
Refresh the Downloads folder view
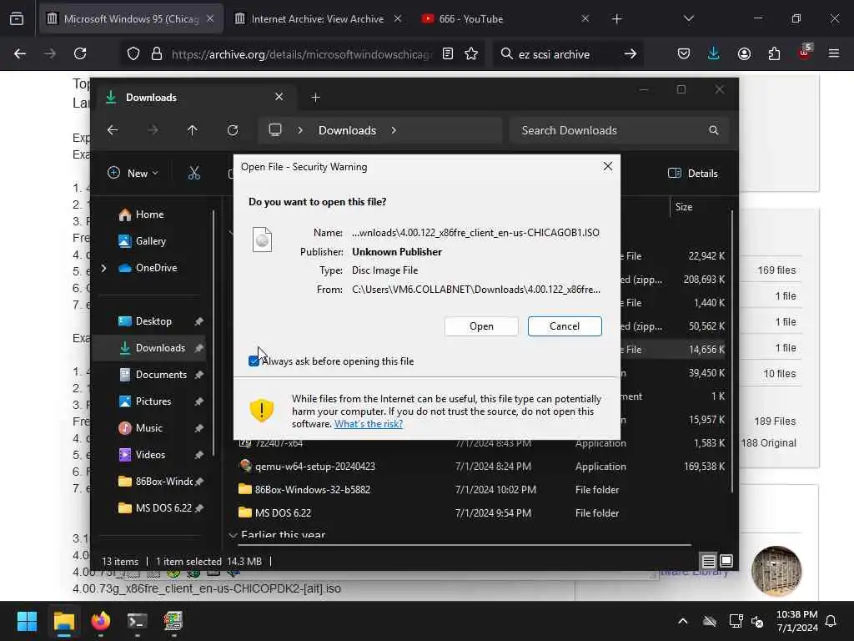(x=233, y=130)
